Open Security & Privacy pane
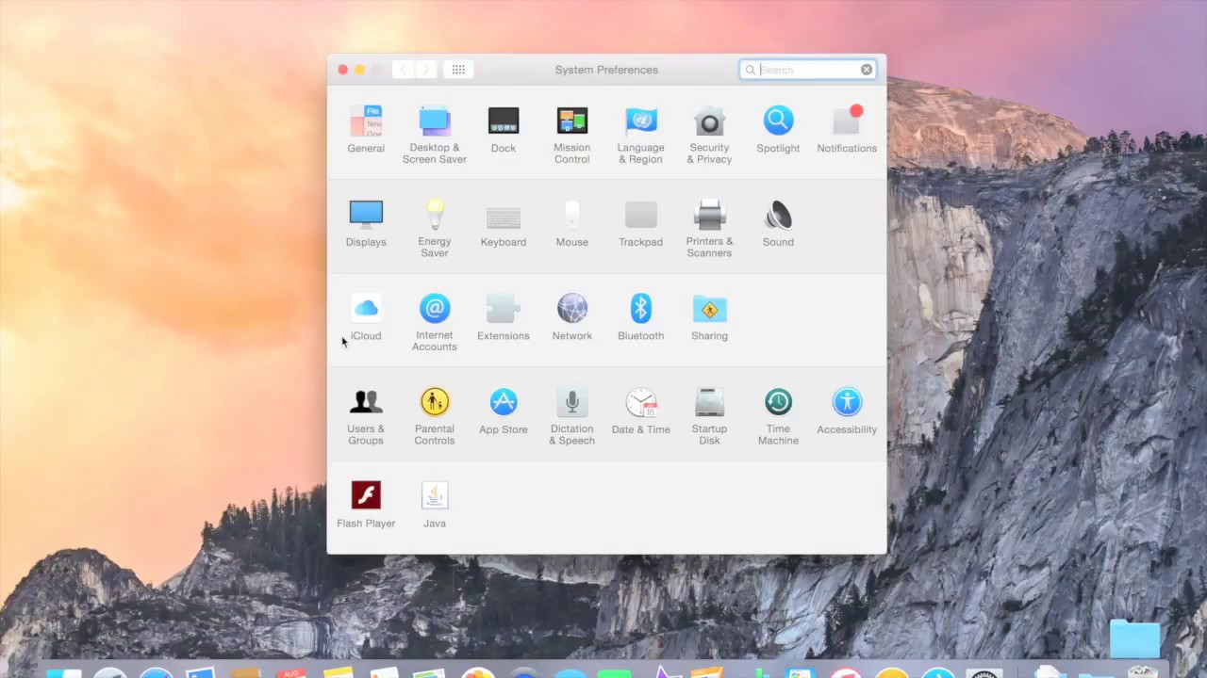 (x=709, y=134)
